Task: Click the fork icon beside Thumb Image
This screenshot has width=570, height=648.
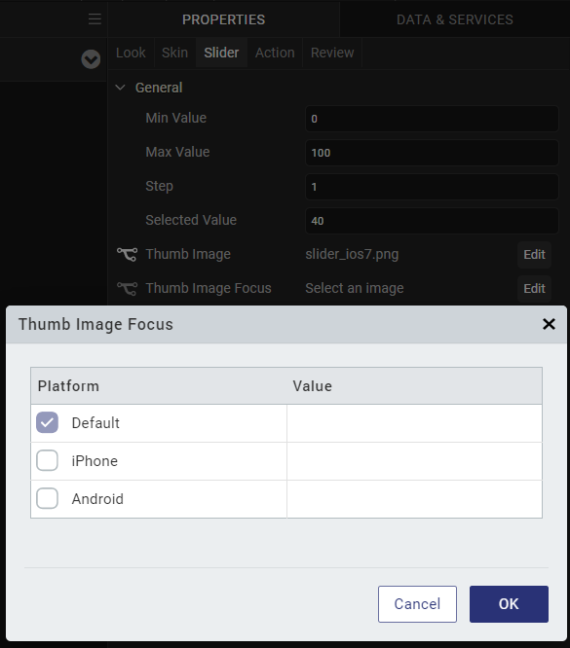Action: pos(127,254)
